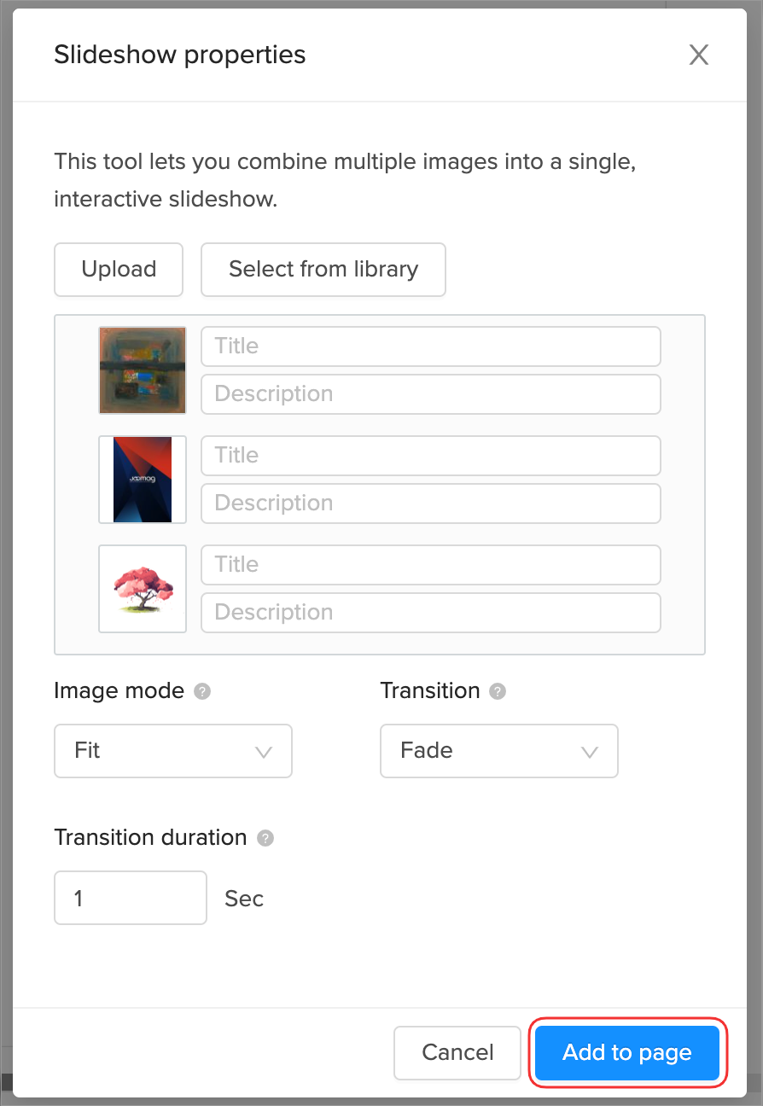Click the second image Description field
This screenshot has width=763, height=1106.
pos(431,504)
